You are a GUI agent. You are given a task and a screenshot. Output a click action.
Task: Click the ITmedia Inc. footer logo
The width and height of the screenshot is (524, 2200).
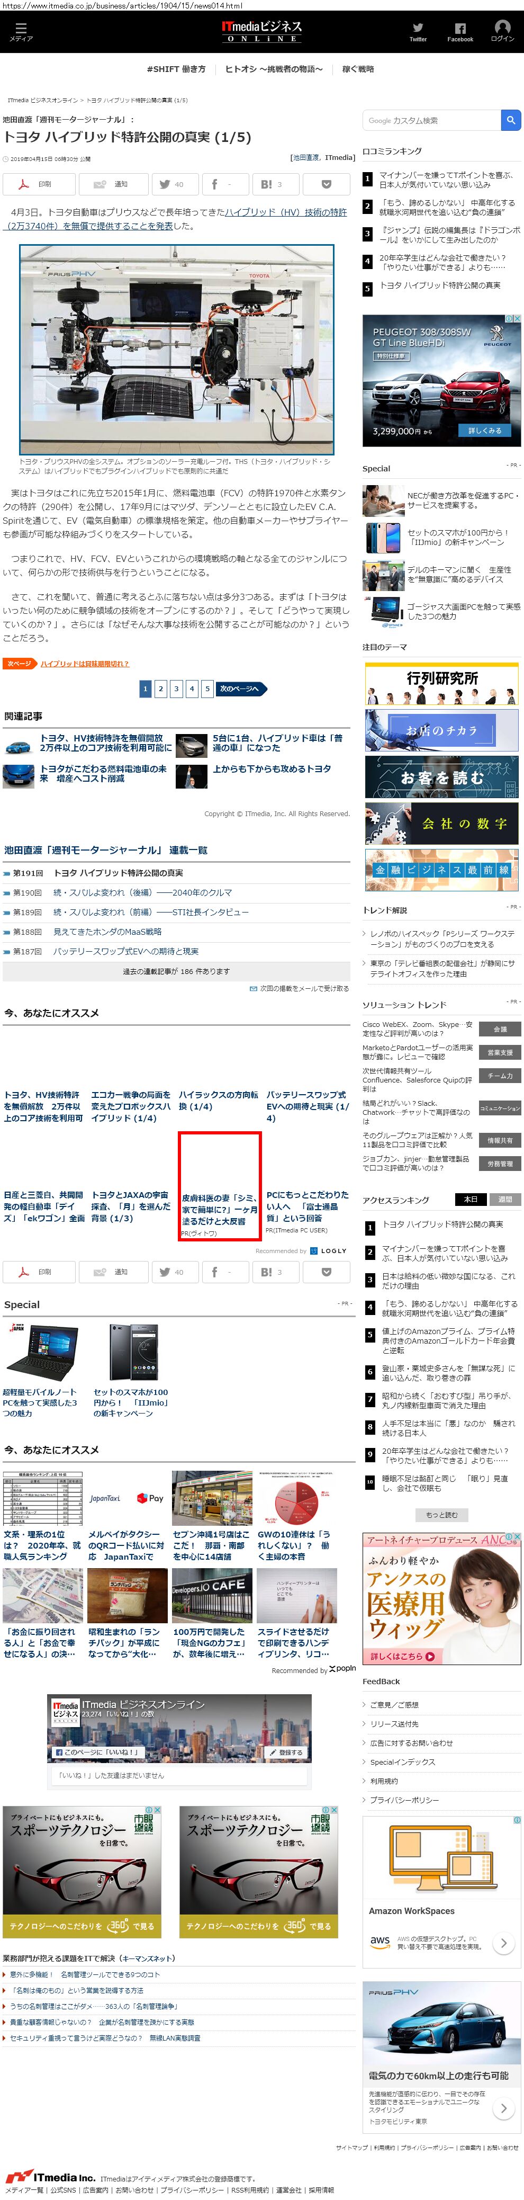pos(50,2176)
